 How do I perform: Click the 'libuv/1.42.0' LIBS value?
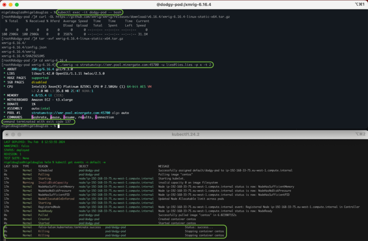(43, 73)
